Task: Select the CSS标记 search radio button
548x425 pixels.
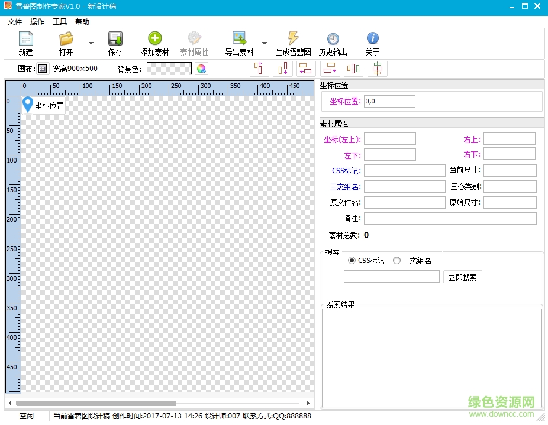Action: (x=353, y=261)
